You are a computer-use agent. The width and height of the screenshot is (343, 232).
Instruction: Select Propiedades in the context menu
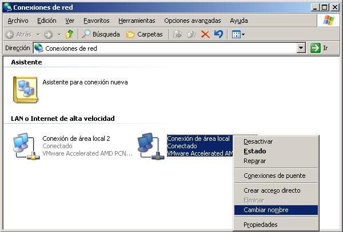pos(261,225)
